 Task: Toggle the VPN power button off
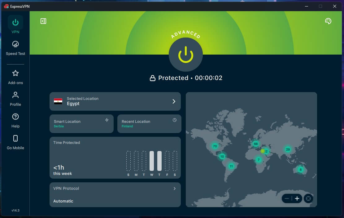[x=185, y=55]
